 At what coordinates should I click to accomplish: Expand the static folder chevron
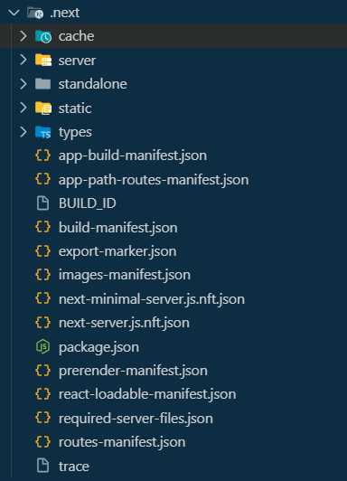(23, 108)
